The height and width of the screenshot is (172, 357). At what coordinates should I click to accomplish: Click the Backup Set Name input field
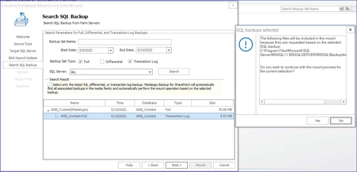click(x=125, y=42)
